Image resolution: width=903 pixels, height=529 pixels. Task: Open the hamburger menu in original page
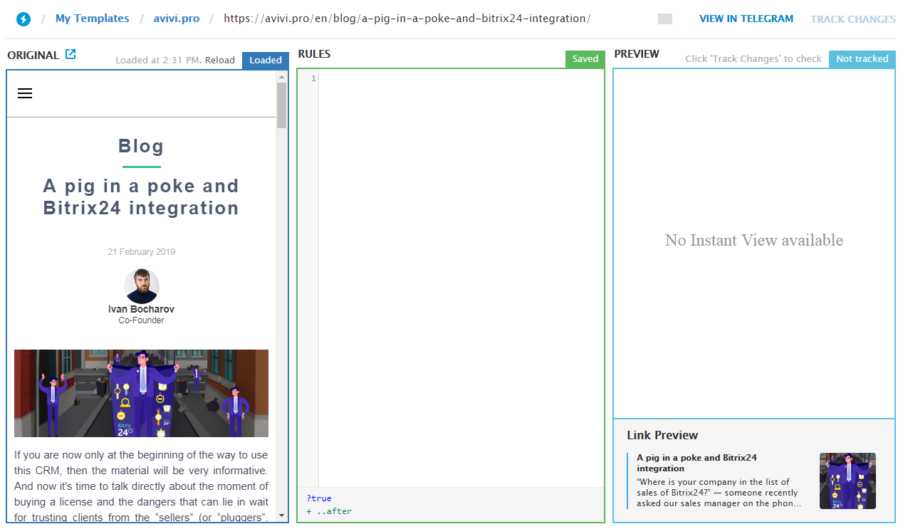(25, 93)
